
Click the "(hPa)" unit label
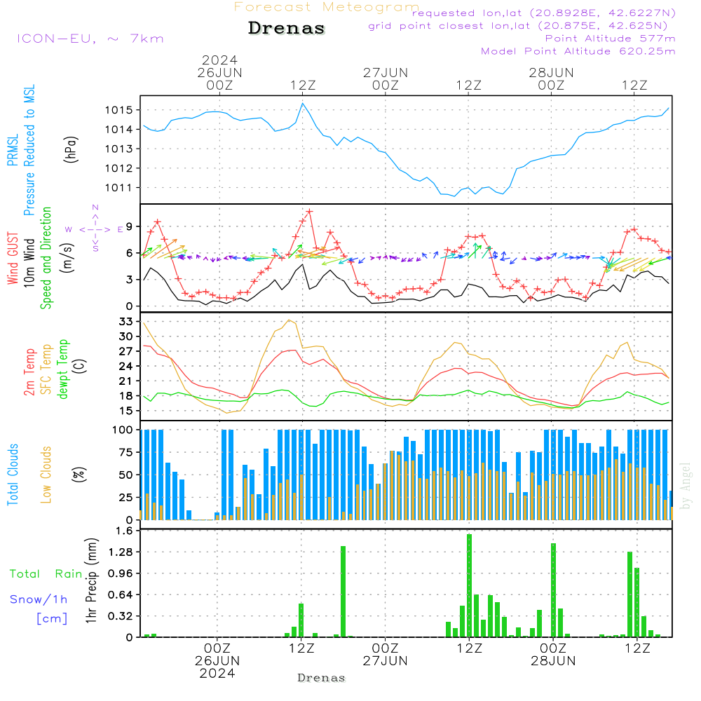point(71,149)
